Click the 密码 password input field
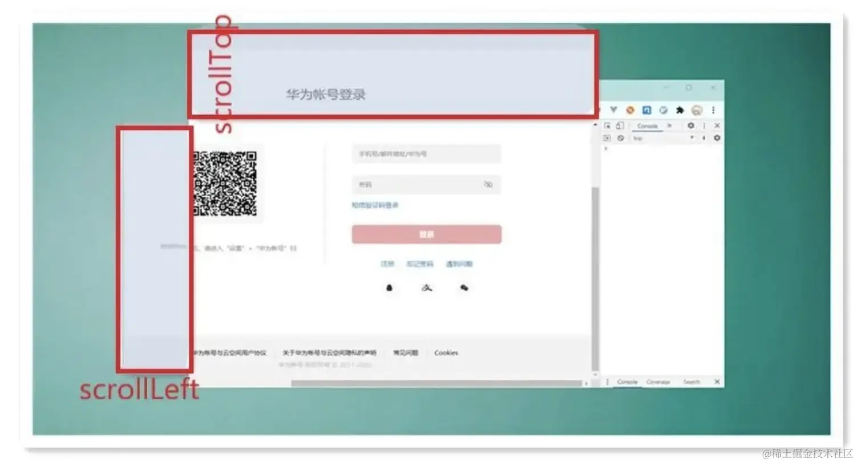Viewport: 857px width, 463px height. (426, 184)
